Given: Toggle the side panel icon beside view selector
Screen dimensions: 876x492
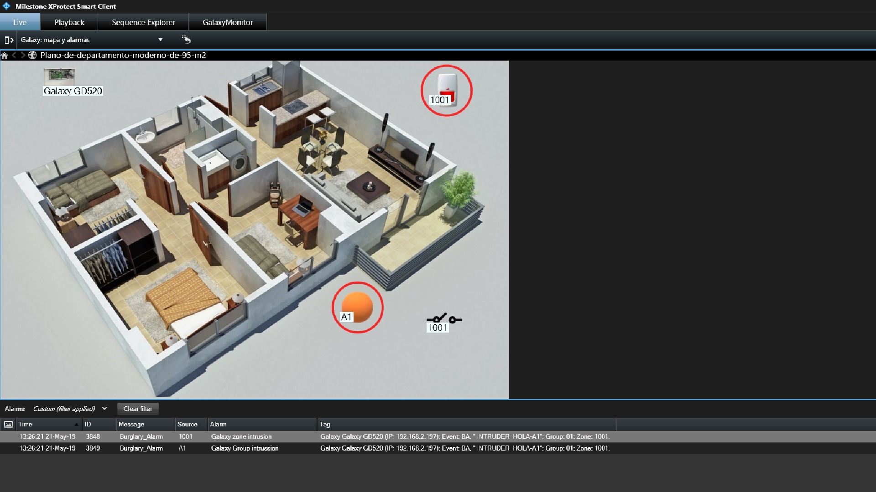Looking at the screenshot, I should coord(9,40).
